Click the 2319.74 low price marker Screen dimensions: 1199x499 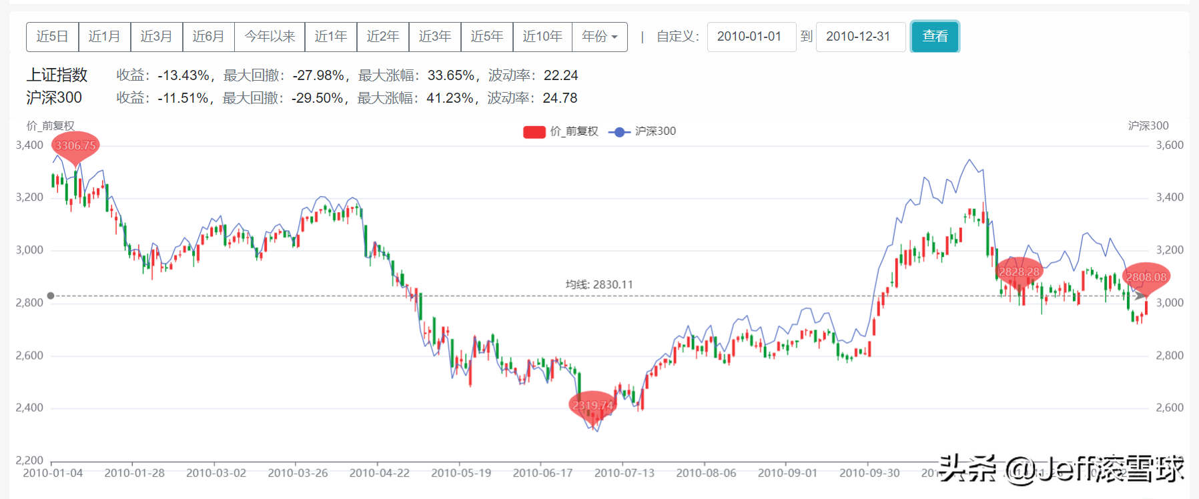click(x=592, y=405)
